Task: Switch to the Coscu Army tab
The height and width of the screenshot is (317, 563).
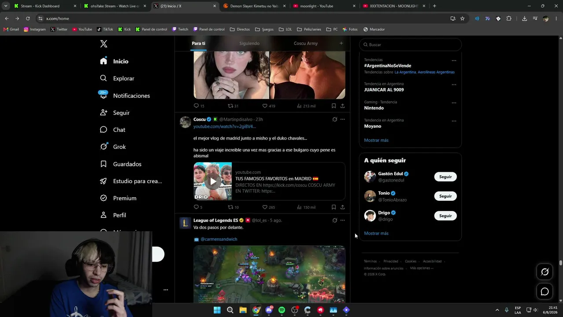Action: pos(306,43)
